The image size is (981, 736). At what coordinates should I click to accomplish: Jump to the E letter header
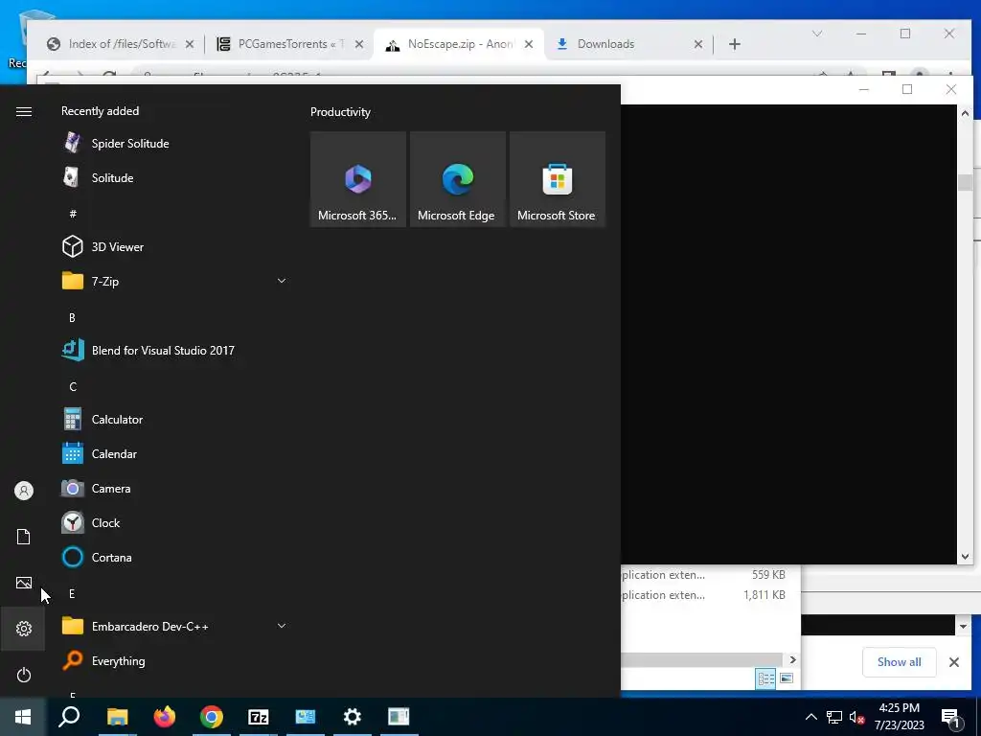coord(72,593)
